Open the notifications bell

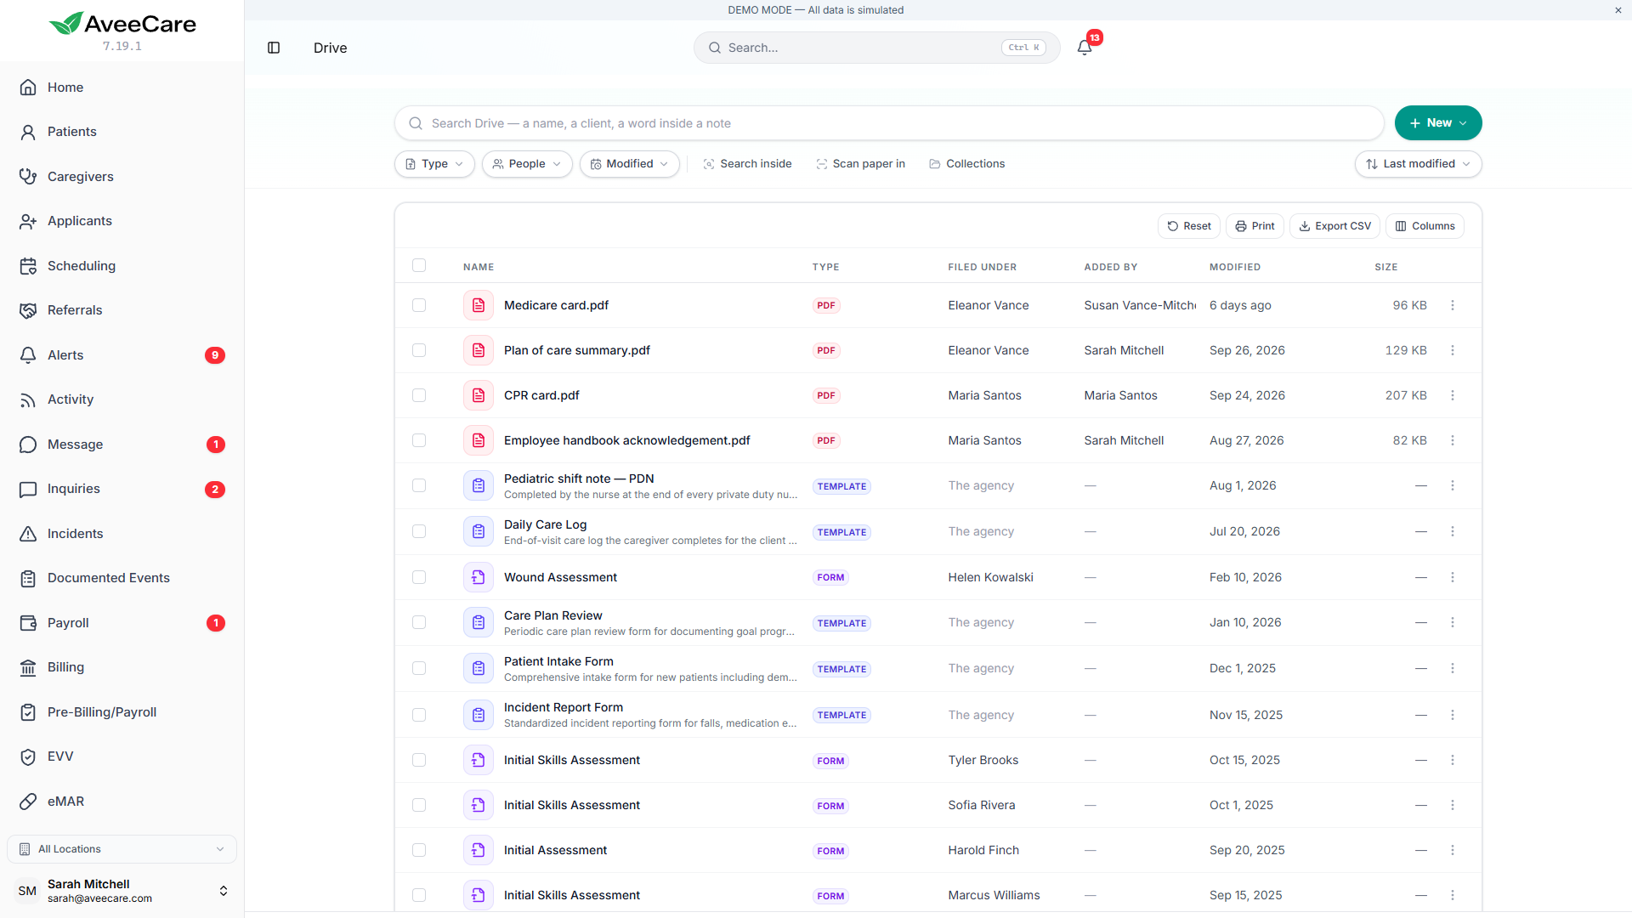1085,48
